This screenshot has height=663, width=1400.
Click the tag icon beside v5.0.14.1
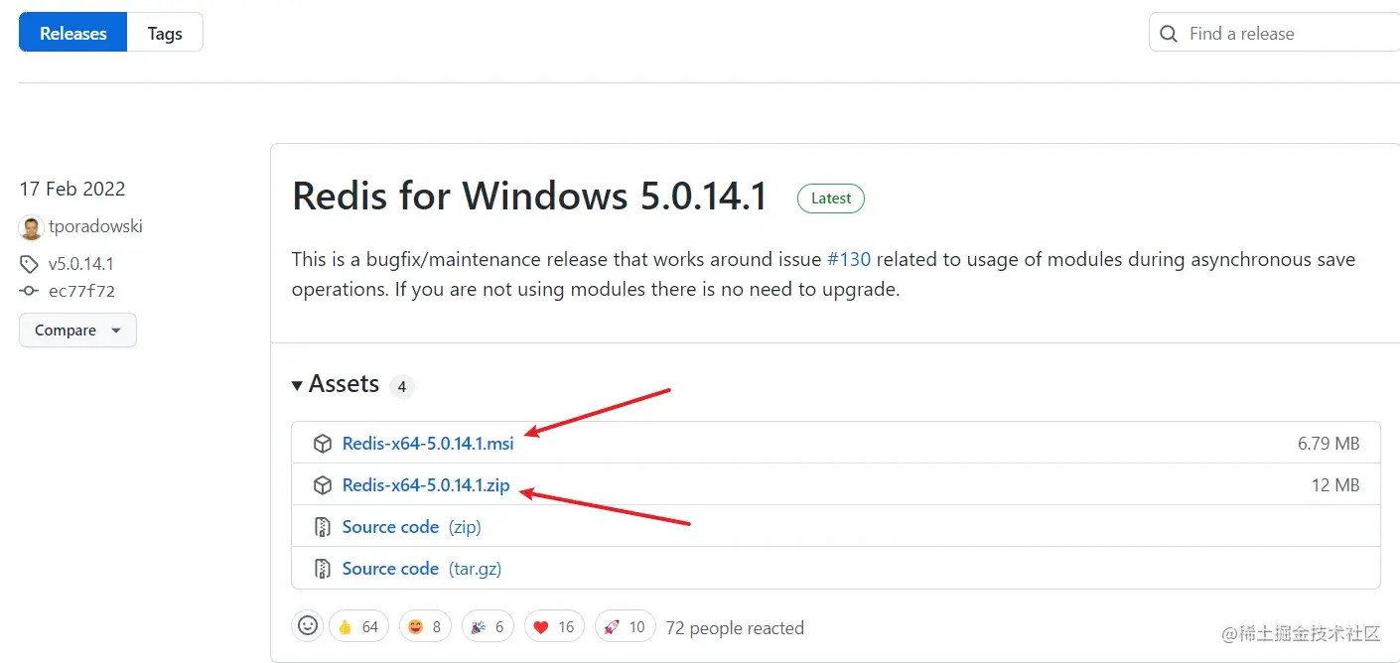pyautogui.click(x=29, y=264)
